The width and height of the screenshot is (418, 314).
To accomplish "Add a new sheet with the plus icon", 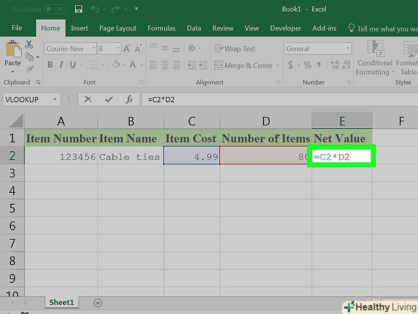I will click(98, 302).
